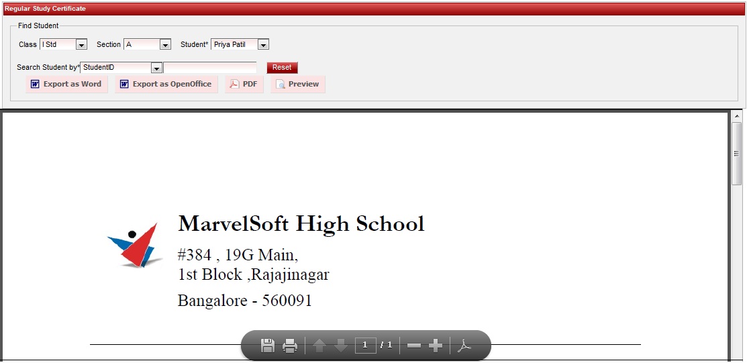Expand Search Student by StudentID dropdown
The width and height of the screenshot is (747, 363).
tap(156, 68)
